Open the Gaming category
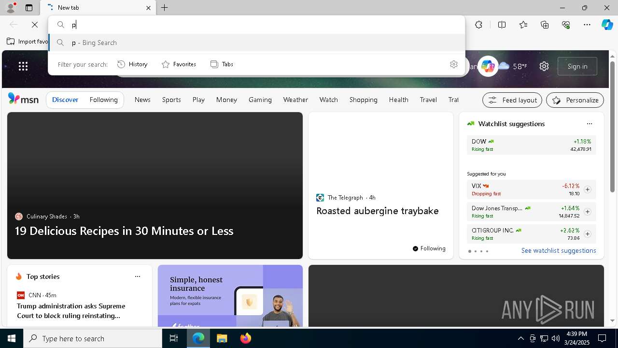Viewport: 618px width, 348px height. pyautogui.click(x=260, y=100)
